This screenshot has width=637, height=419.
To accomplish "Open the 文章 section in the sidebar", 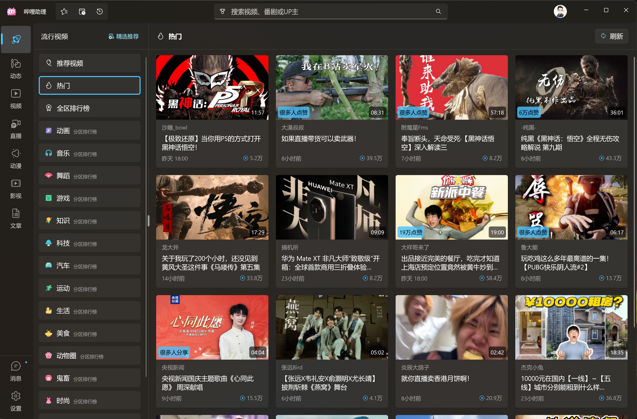I will [16, 218].
